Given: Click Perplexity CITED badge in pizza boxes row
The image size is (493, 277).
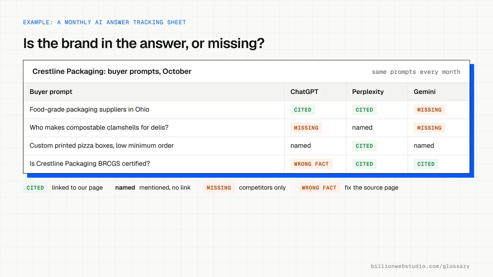Looking at the screenshot, I should coord(364,146).
